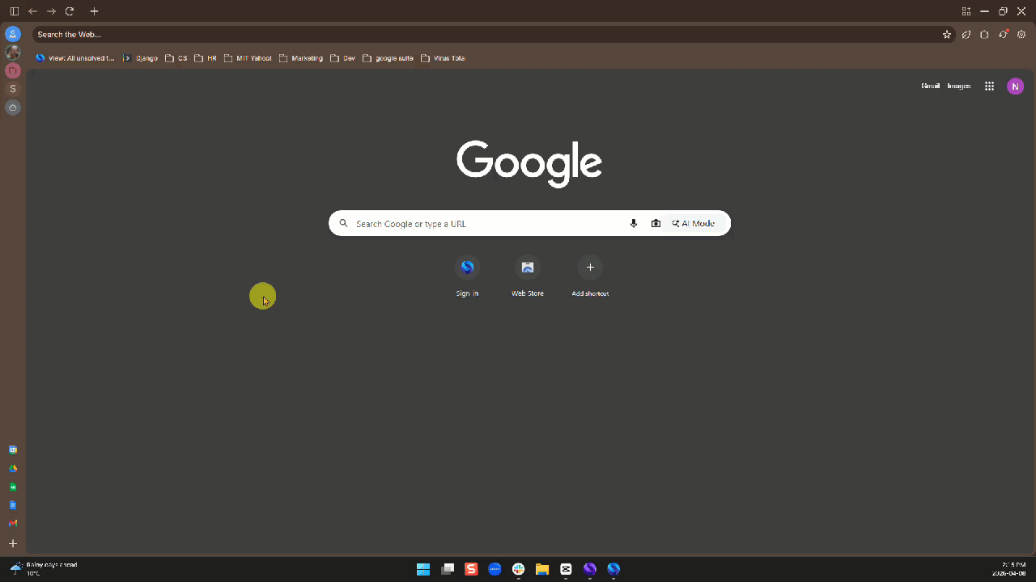The height and width of the screenshot is (582, 1036).
Task: Click the Google logo
Action: tap(529, 164)
